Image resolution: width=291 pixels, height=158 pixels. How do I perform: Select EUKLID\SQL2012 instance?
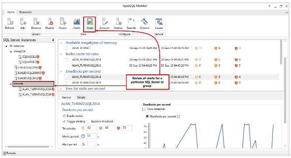point(28,78)
